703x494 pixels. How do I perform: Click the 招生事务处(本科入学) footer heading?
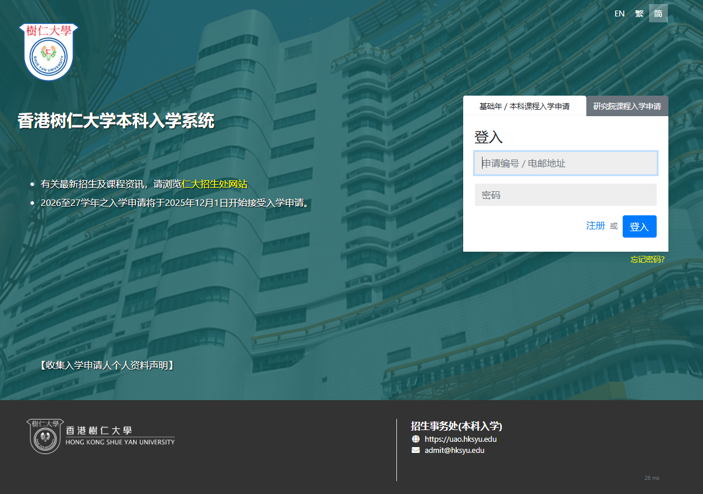click(456, 426)
